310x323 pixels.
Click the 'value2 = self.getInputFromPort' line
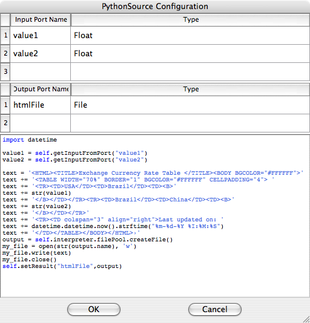tap(75, 160)
